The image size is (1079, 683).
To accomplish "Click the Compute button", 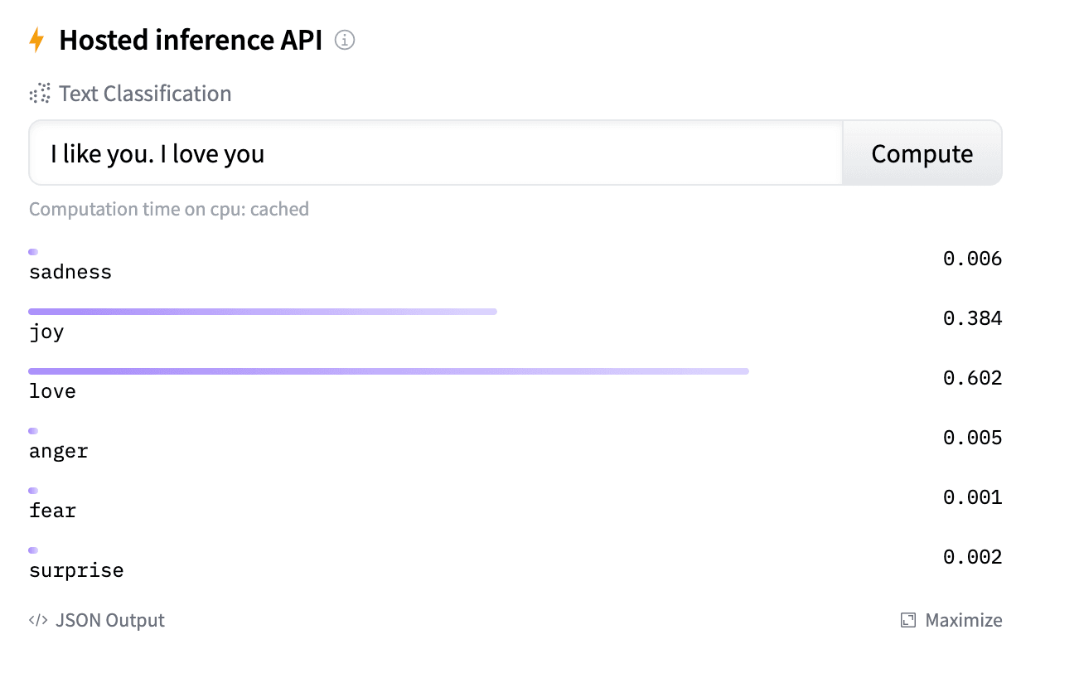I will tap(922, 153).
